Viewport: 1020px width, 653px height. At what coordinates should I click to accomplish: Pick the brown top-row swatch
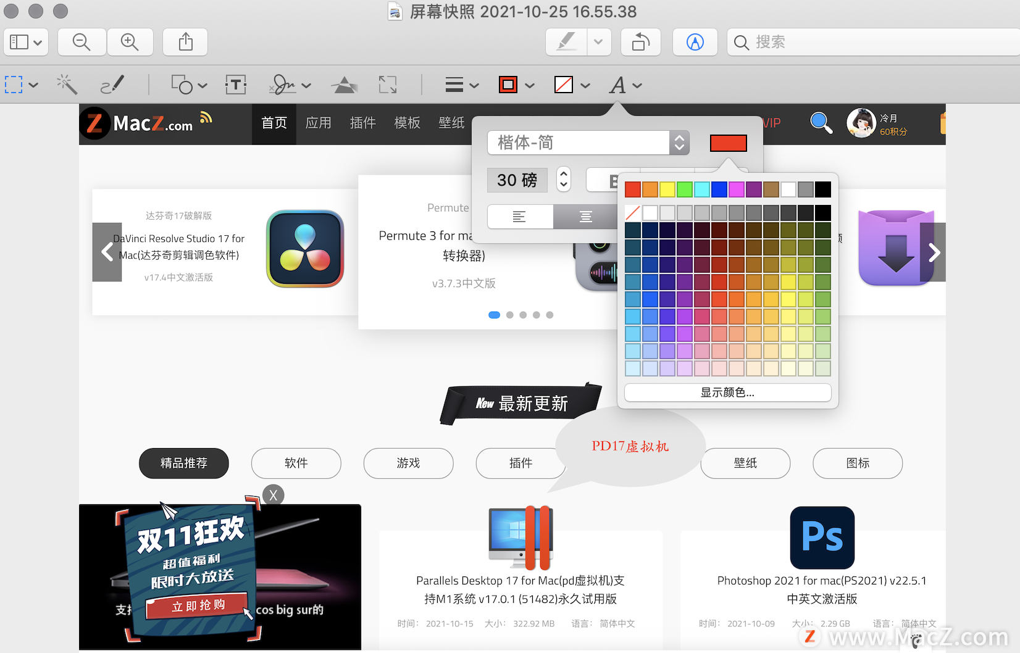771,189
